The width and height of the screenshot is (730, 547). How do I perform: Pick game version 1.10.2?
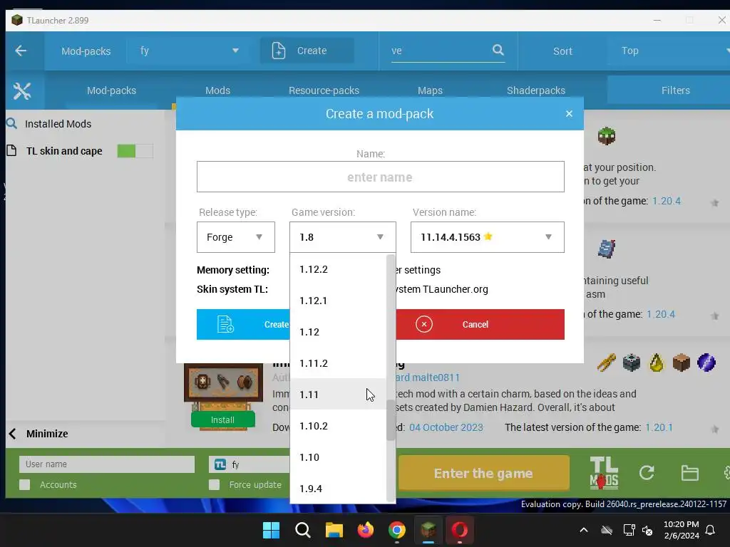[338, 426]
